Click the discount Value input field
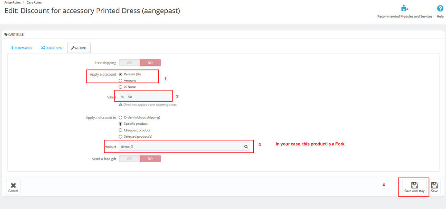The image size is (446, 209). 148,97
